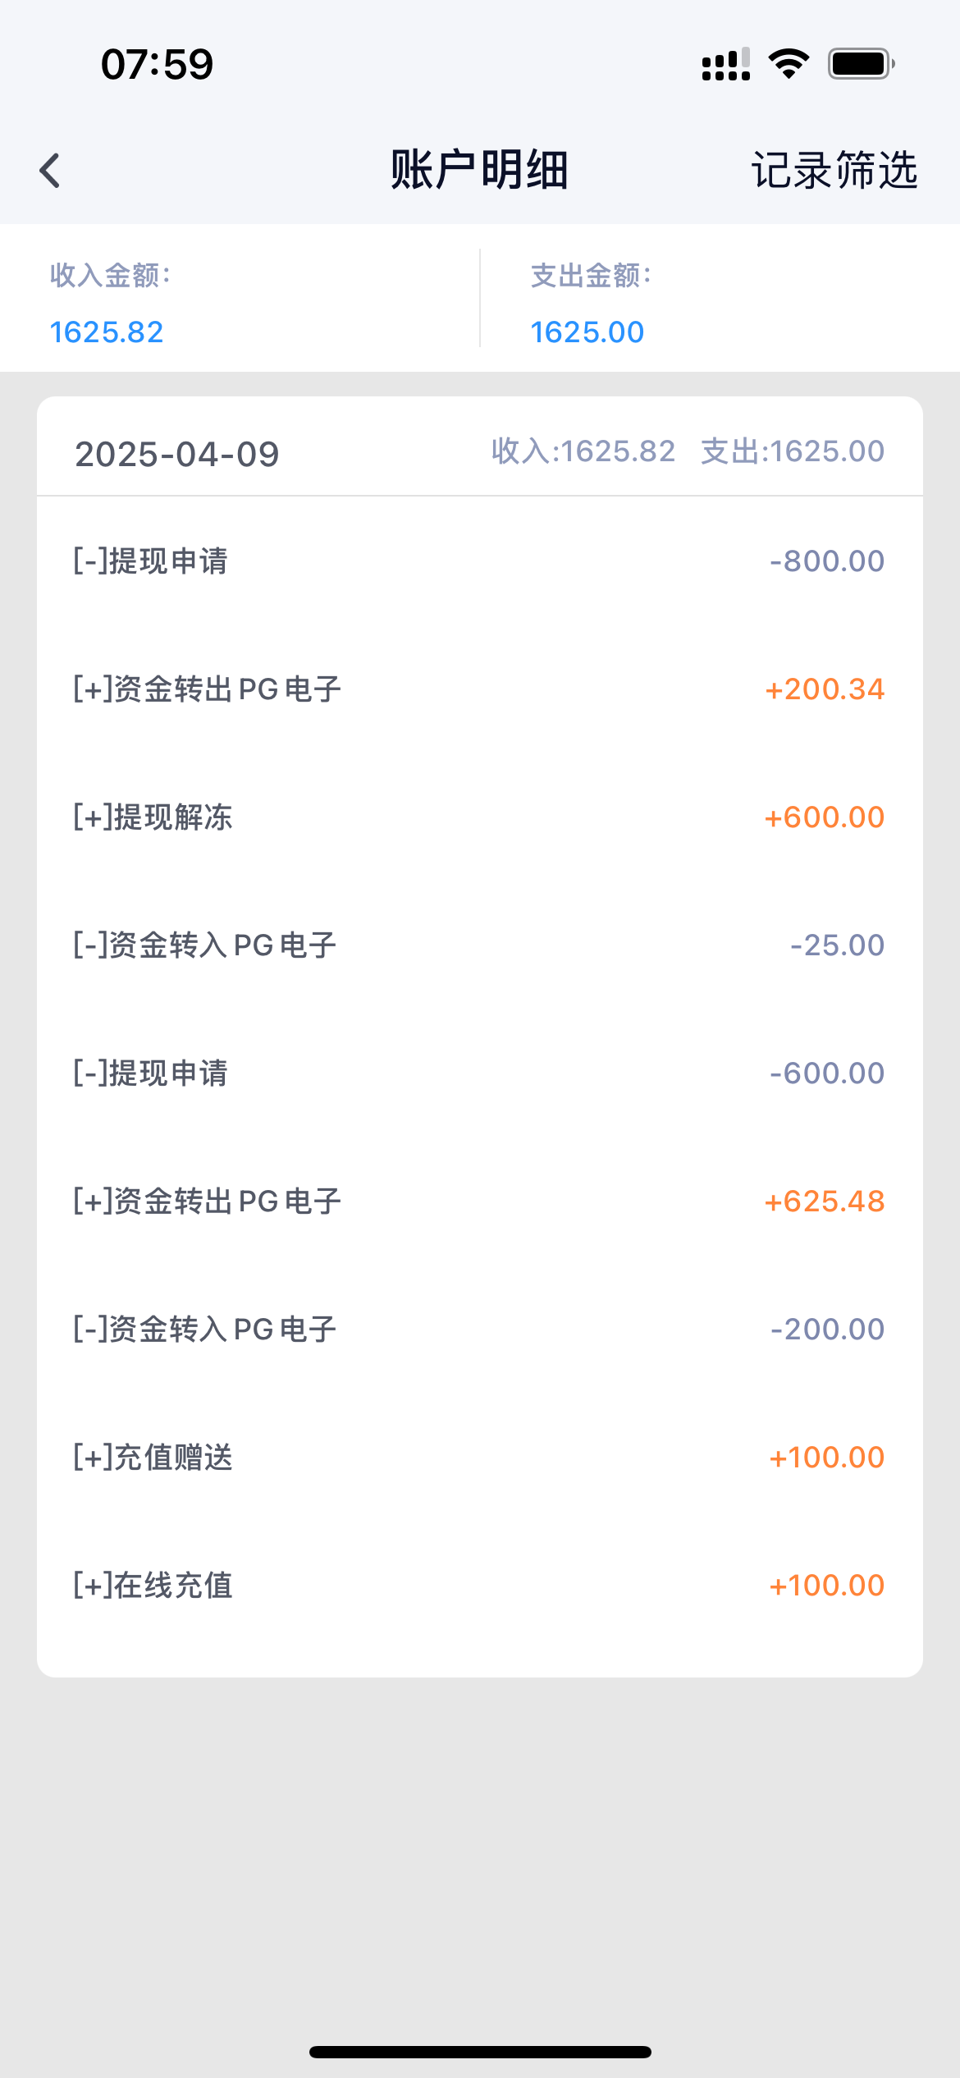
Task: Tap the battery status icon
Action: pos(860,64)
